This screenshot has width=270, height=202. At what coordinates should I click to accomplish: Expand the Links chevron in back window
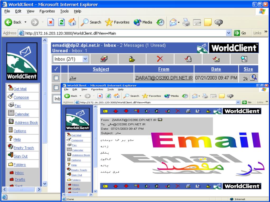(266, 32)
